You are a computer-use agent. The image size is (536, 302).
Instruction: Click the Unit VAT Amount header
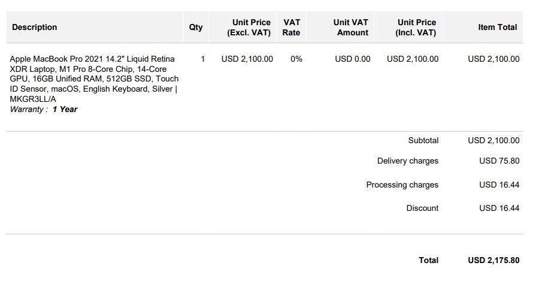[351, 28]
